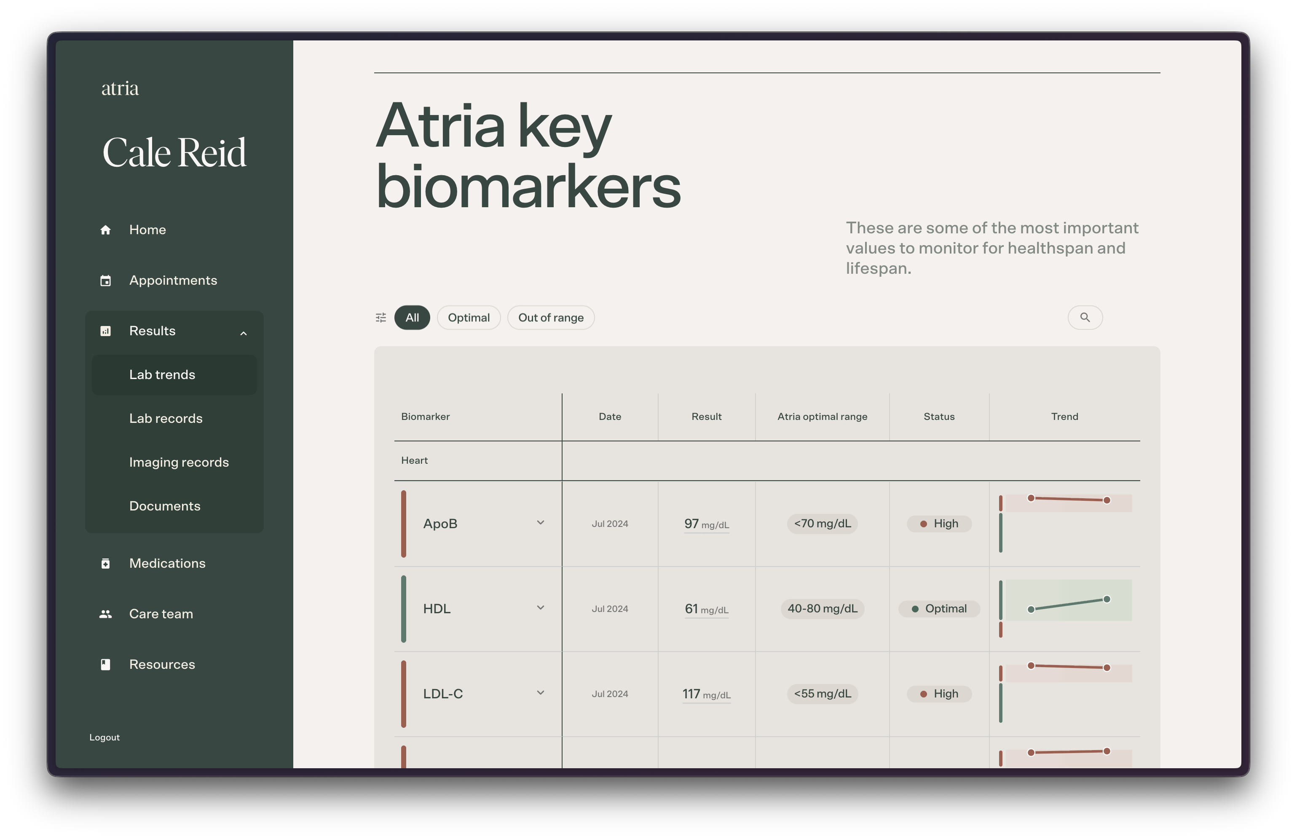Open search using the magnifier icon
Viewport: 1297px width, 839px height.
coord(1085,317)
